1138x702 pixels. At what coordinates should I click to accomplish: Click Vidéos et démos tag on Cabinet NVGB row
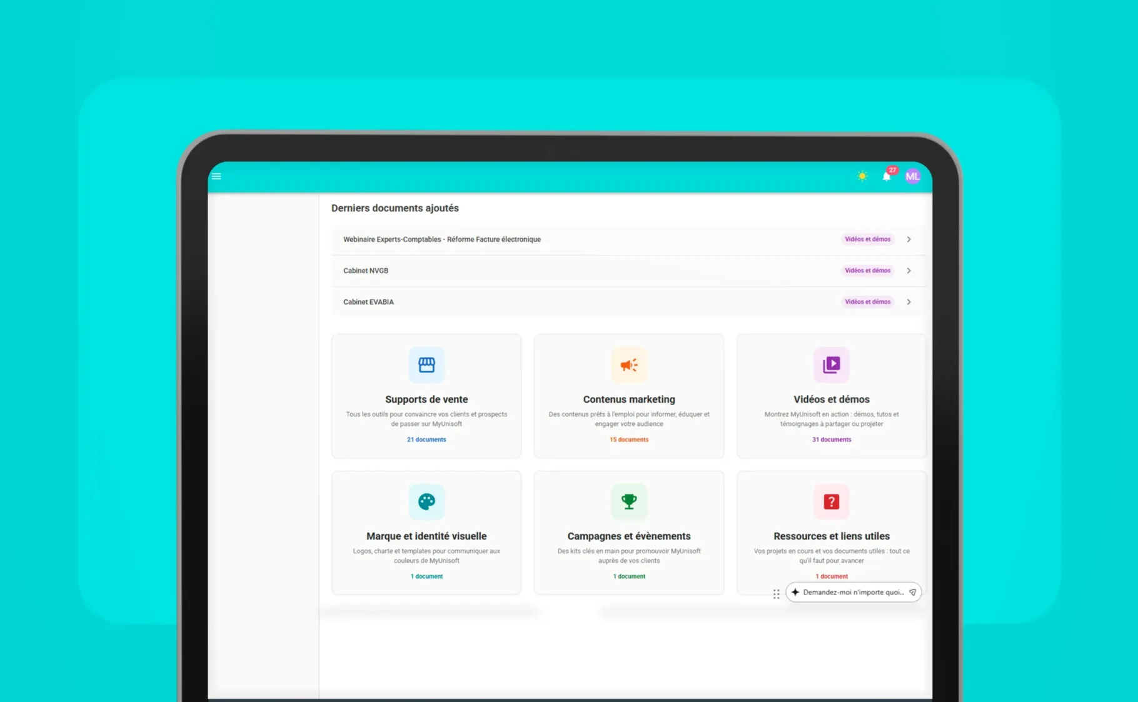[868, 271]
